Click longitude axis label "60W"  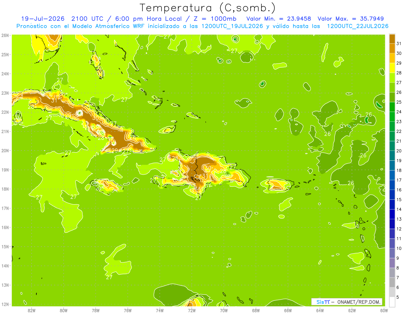(384, 310)
